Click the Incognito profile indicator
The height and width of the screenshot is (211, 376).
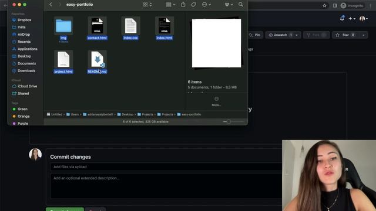coord(352,5)
